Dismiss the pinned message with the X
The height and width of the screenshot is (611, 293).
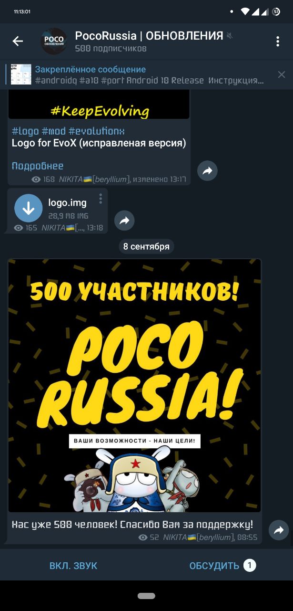tap(282, 74)
